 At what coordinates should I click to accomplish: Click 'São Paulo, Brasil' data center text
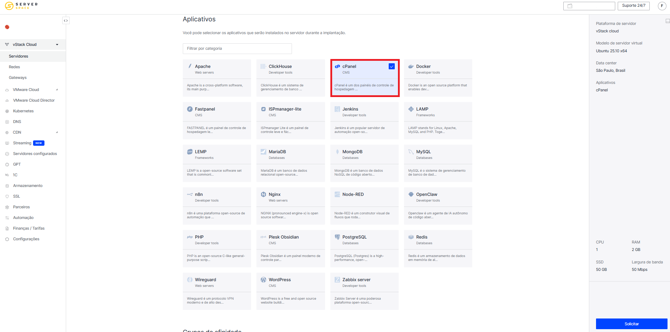click(610, 70)
